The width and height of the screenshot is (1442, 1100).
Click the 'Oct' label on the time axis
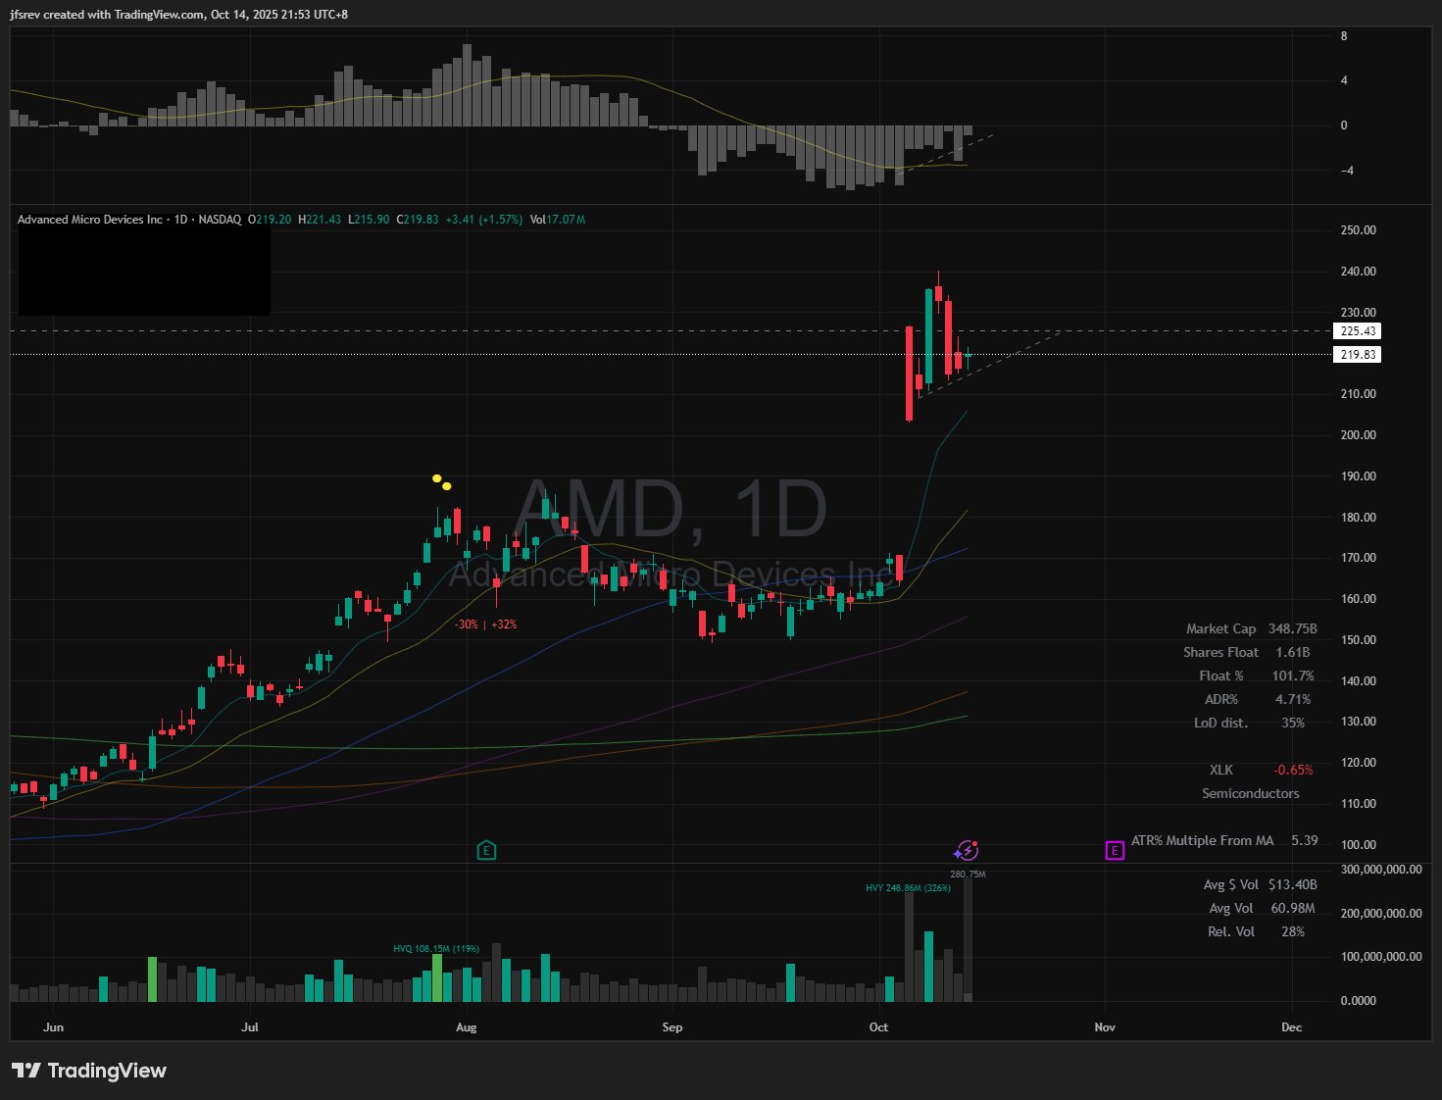tap(878, 1027)
